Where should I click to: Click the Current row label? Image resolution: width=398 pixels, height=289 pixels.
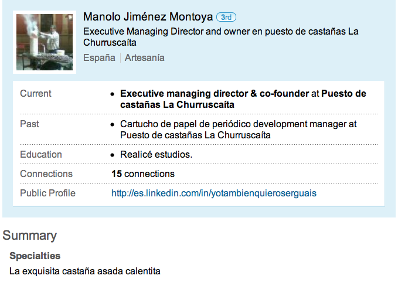click(x=36, y=93)
